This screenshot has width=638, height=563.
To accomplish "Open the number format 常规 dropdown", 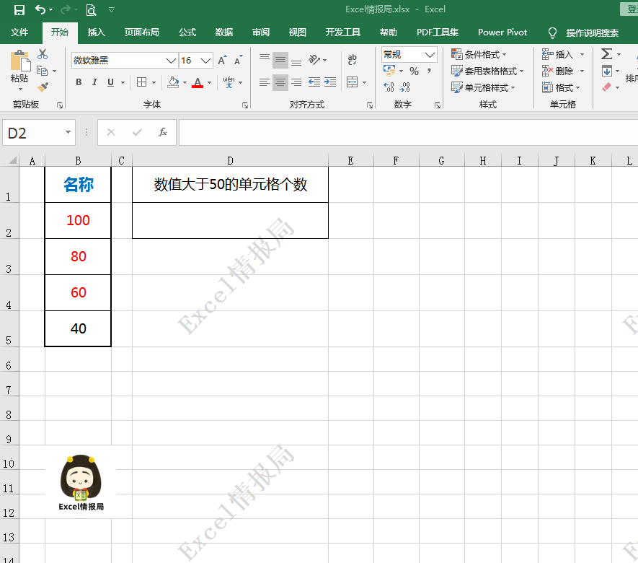I will coord(430,55).
